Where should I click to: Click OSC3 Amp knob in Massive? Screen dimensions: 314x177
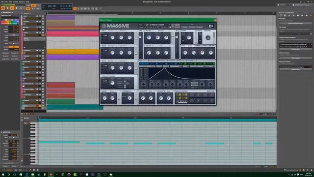click(130, 68)
